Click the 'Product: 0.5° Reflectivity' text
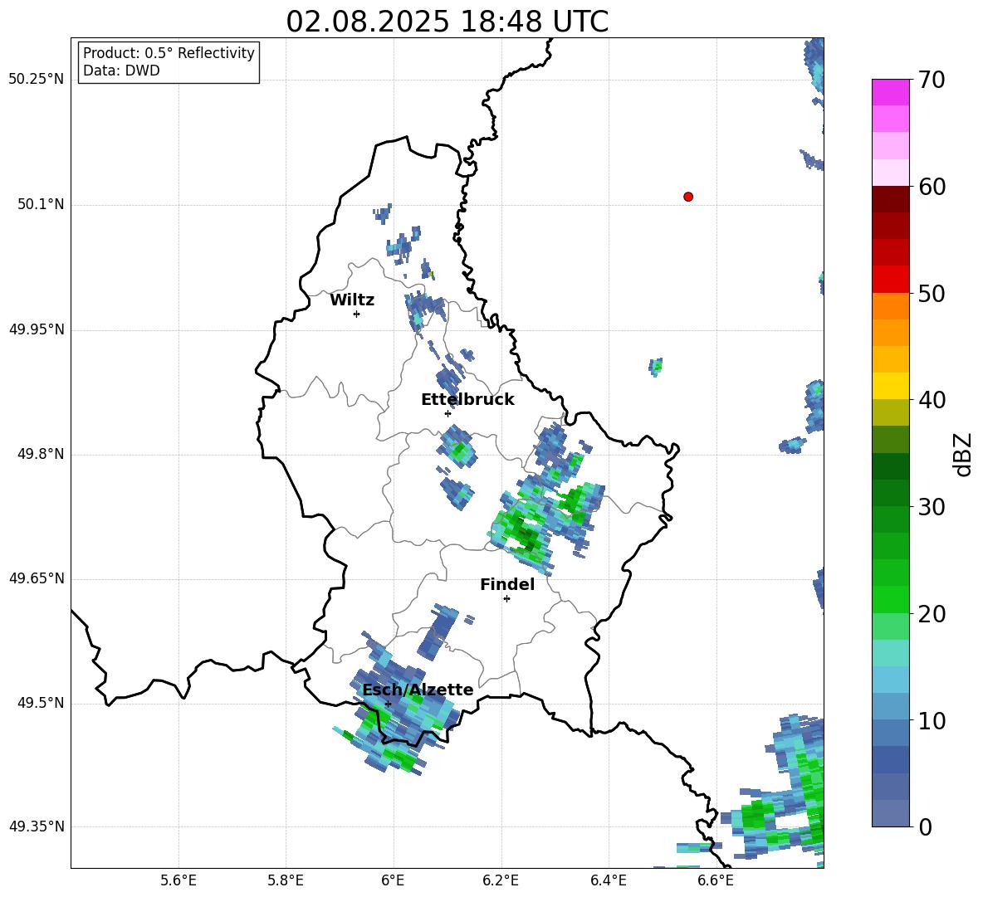 point(169,53)
